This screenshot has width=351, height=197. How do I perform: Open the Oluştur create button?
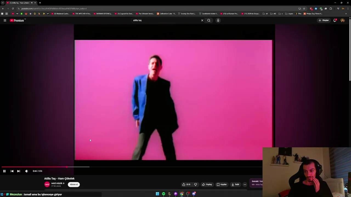324,20
